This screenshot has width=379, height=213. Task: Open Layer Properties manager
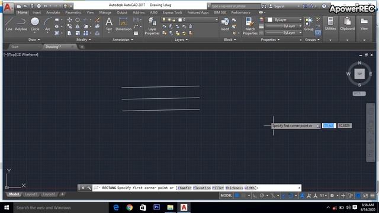pos(152,26)
